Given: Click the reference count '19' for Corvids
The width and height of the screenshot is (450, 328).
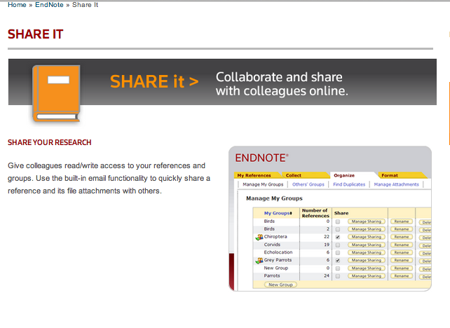Looking at the screenshot, I should (x=327, y=245).
